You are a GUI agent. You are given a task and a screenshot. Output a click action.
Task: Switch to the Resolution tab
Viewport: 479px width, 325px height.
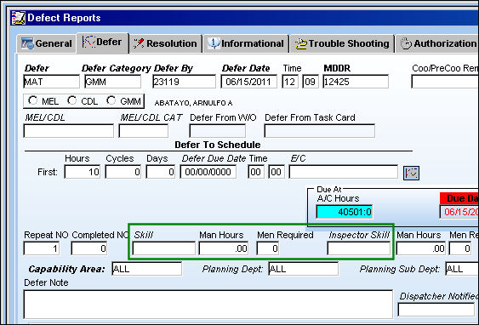point(166,43)
